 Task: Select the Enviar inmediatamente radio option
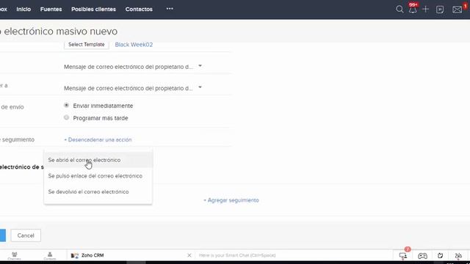[x=66, y=106]
